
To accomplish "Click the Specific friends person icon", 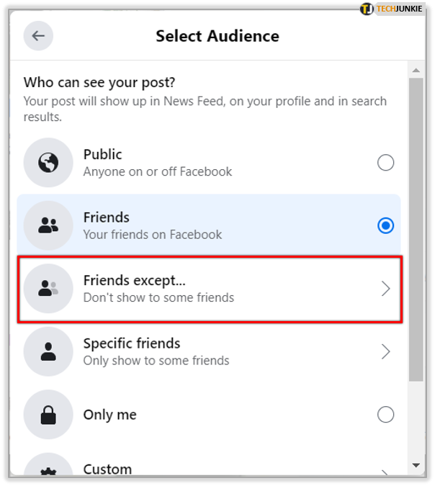I will 48,351.
